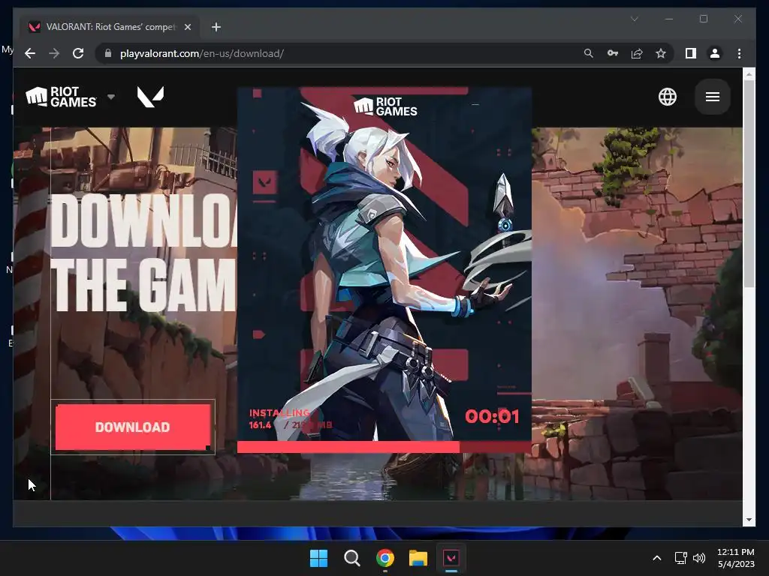Expand the Riot Games dropdown arrow
This screenshot has width=769, height=576.
pyautogui.click(x=111, y=97)
